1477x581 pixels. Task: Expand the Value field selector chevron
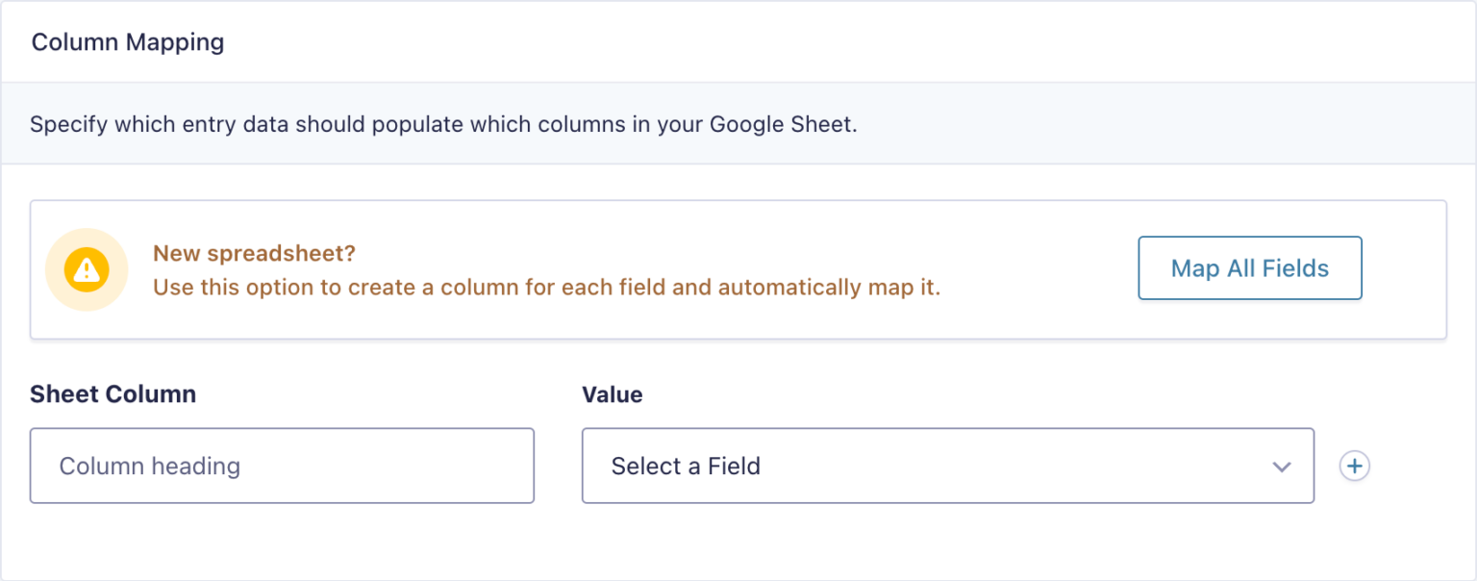(1281, 466)
